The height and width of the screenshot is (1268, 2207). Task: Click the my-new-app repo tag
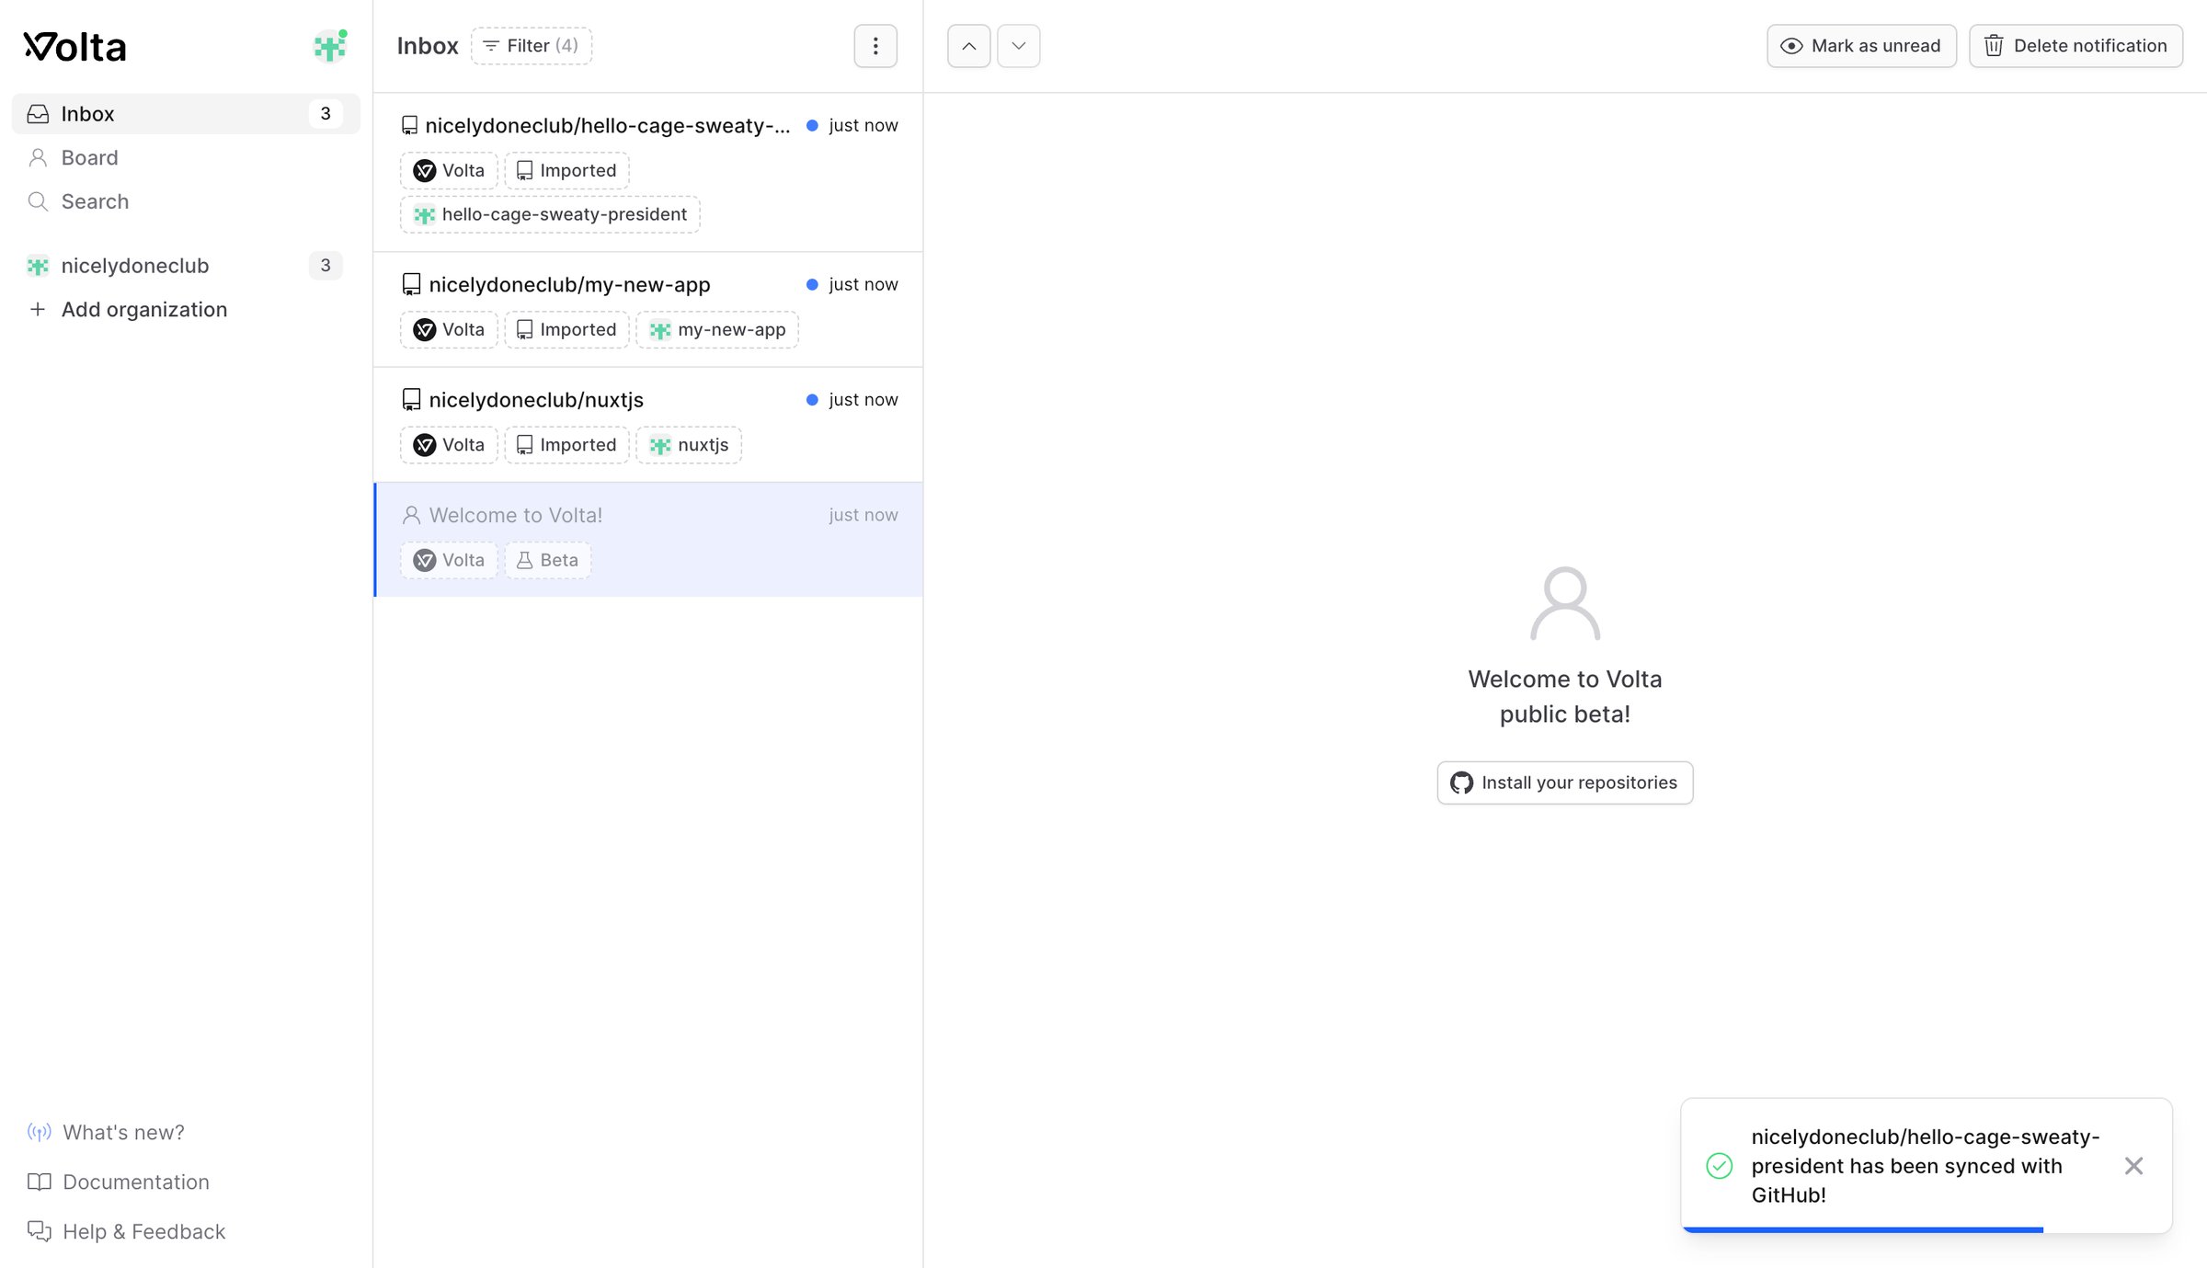(717, 330)
